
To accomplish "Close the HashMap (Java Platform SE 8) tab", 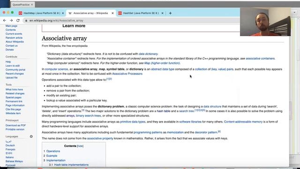I will pyautogui.click(x=63, y=13).
